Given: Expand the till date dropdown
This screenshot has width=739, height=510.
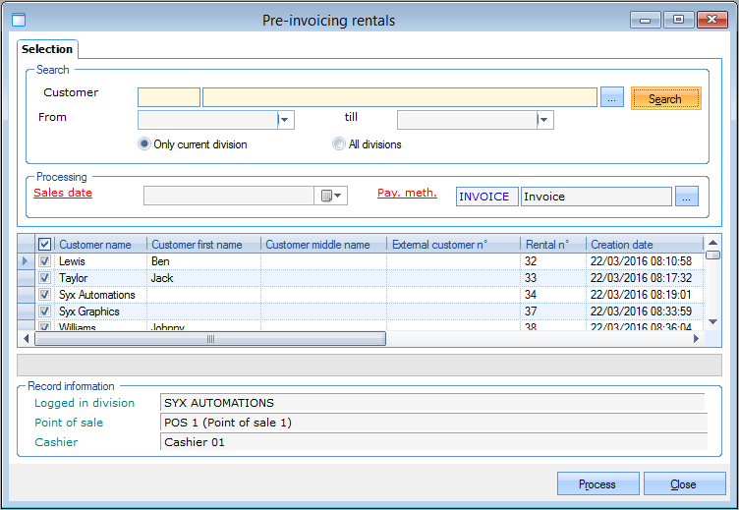Looking at the screenshot, I should pyautogui.click(x=544, y=120).
